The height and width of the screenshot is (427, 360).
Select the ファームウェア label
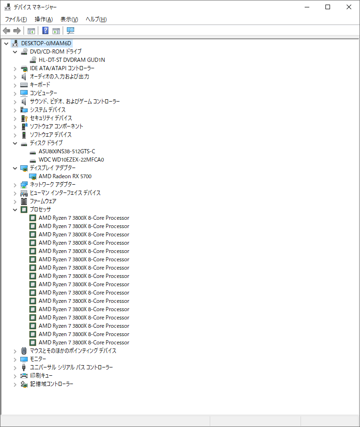43,201
